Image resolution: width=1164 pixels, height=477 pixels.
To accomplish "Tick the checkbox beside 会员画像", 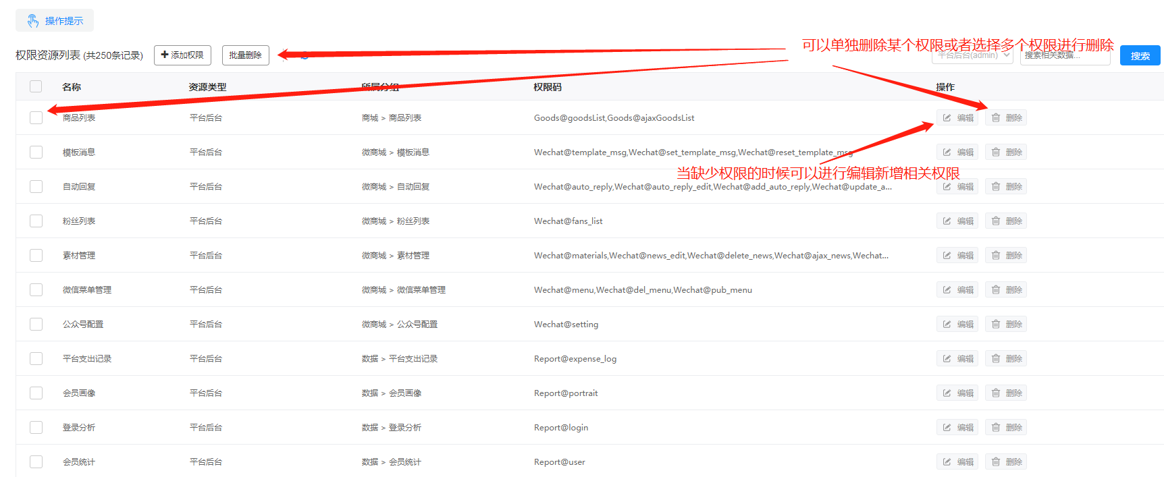I will [x=36, y=393].
